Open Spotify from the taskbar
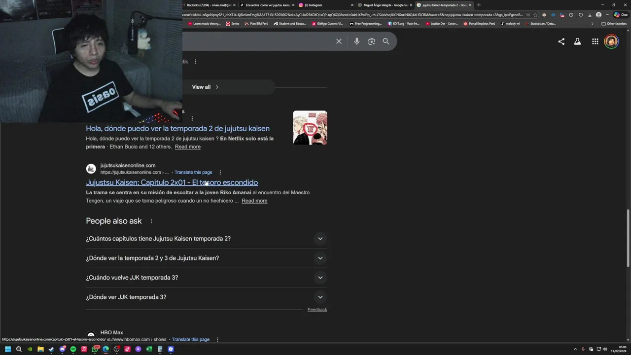The width and height of the screenshot is (631, 355). [x=73, y=349]
